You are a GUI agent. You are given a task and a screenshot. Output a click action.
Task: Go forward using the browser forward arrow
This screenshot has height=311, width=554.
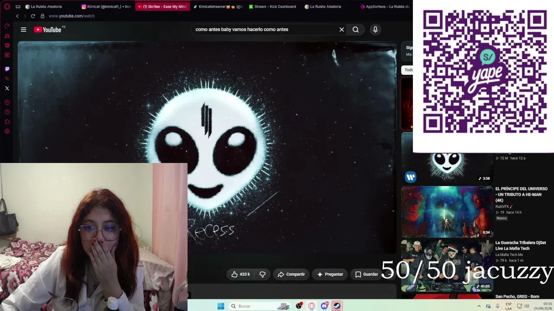25,16
